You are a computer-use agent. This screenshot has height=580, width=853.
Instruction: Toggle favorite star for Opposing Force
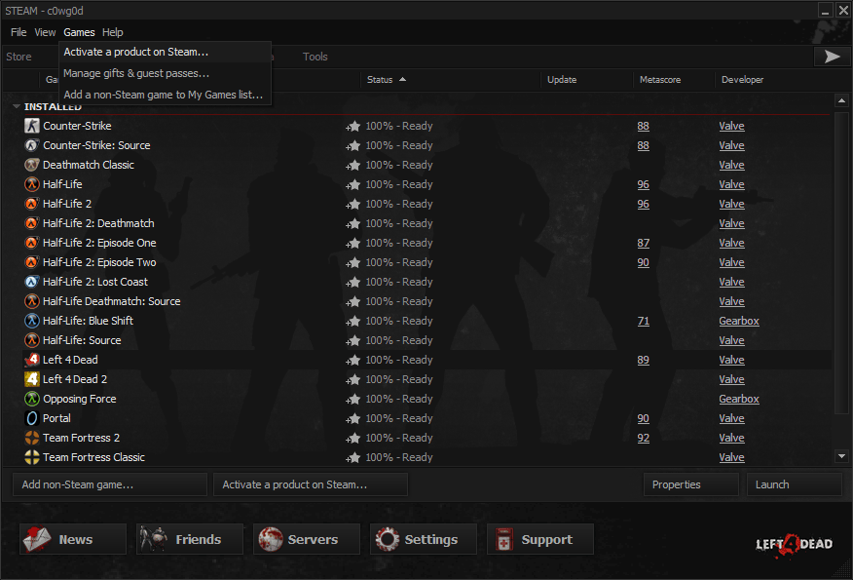[353, 400]
